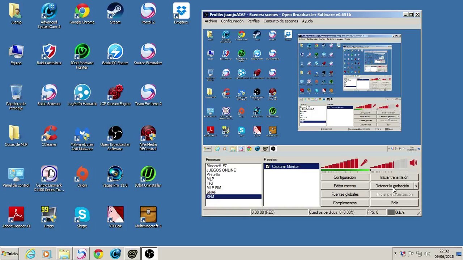Open the Perfiles menu
This screenshot has height=260, width=463.
click(253, 21)
